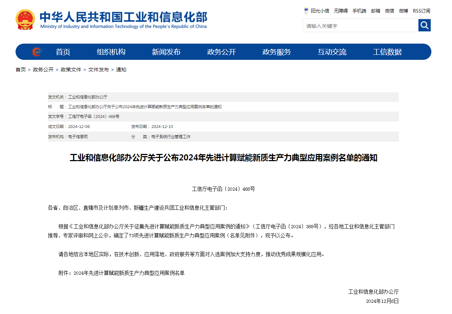Open the 首页 navigation menu item

click(63, 52)
